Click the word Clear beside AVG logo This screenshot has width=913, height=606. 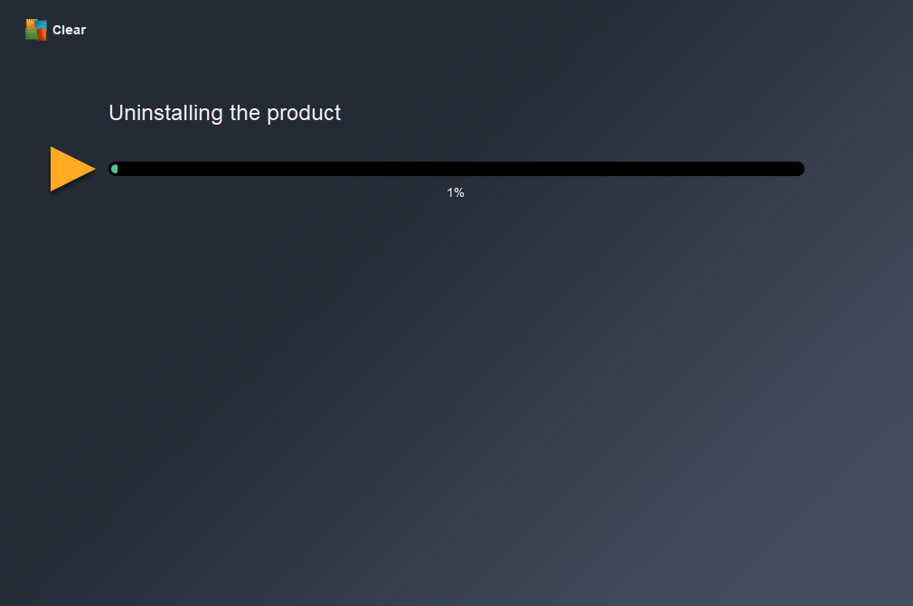tap(69, 30)
